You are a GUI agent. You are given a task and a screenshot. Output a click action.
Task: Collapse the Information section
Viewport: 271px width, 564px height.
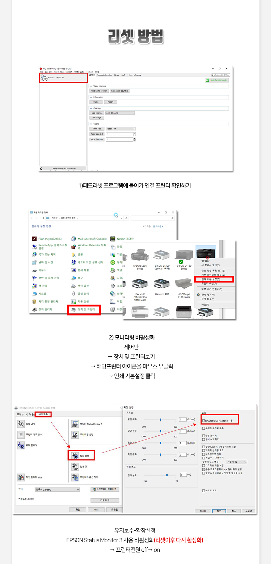pos(91,97)
